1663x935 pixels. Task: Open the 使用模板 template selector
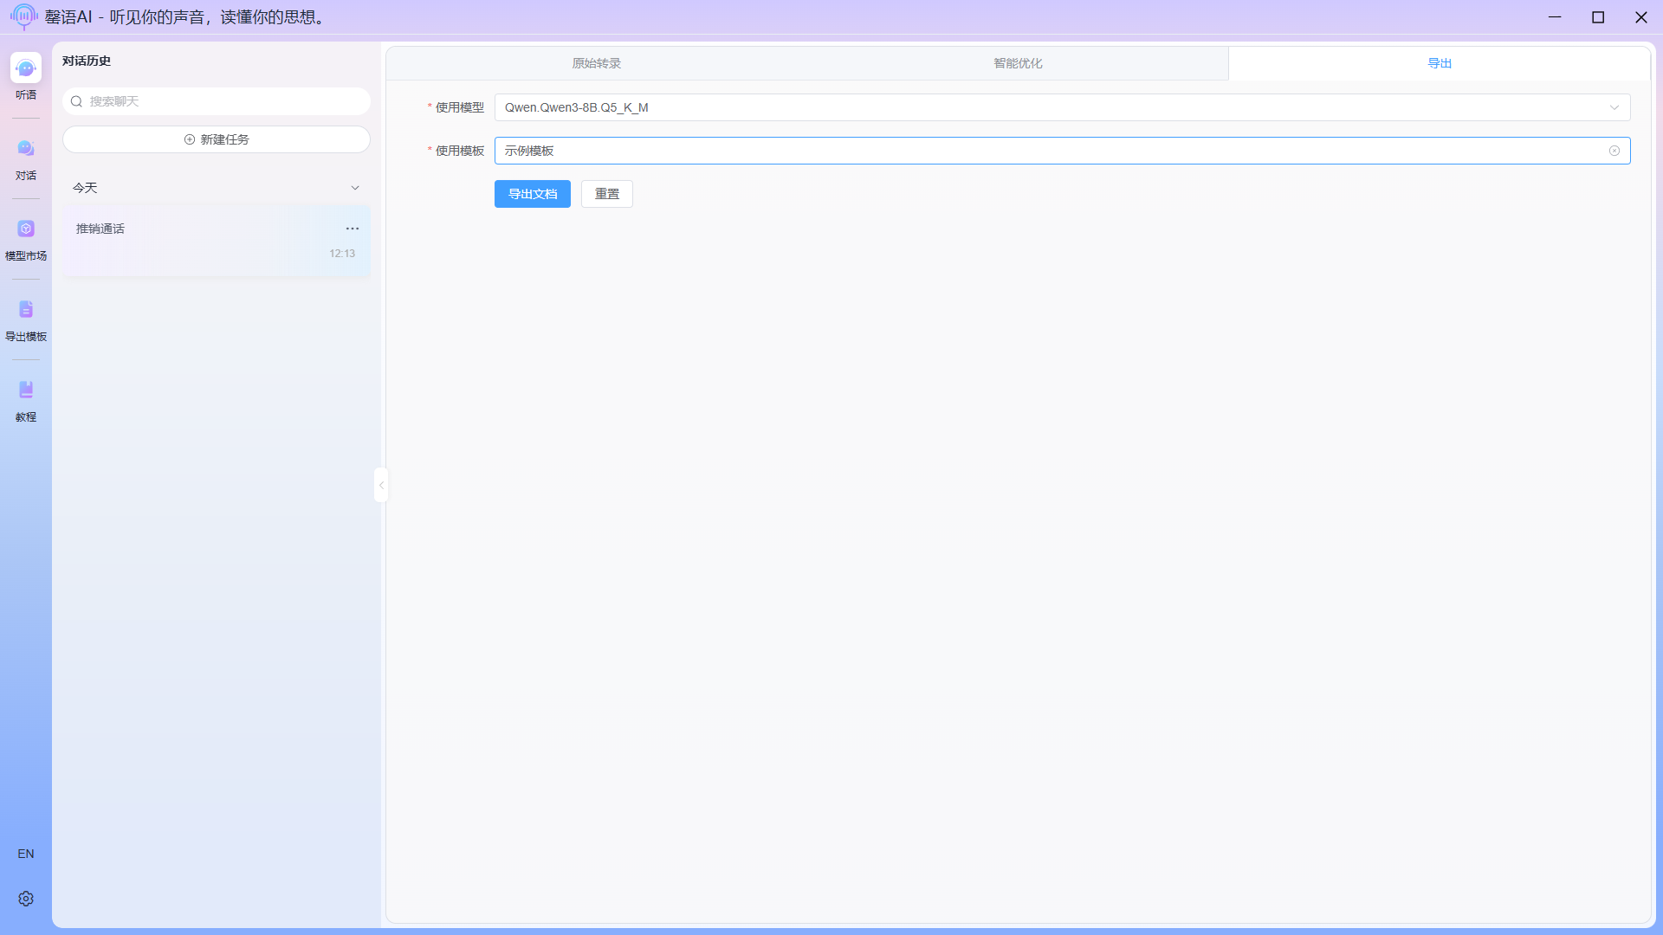[1062, 151]
